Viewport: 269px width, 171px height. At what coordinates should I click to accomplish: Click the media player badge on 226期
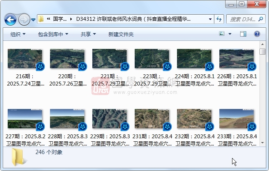(252, 67)
